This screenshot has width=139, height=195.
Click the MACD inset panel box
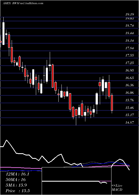coord(76,181)
